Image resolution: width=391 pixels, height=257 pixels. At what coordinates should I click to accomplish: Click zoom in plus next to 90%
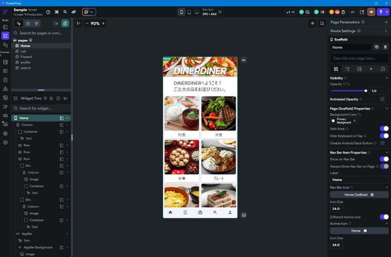(x=103, y=23)
